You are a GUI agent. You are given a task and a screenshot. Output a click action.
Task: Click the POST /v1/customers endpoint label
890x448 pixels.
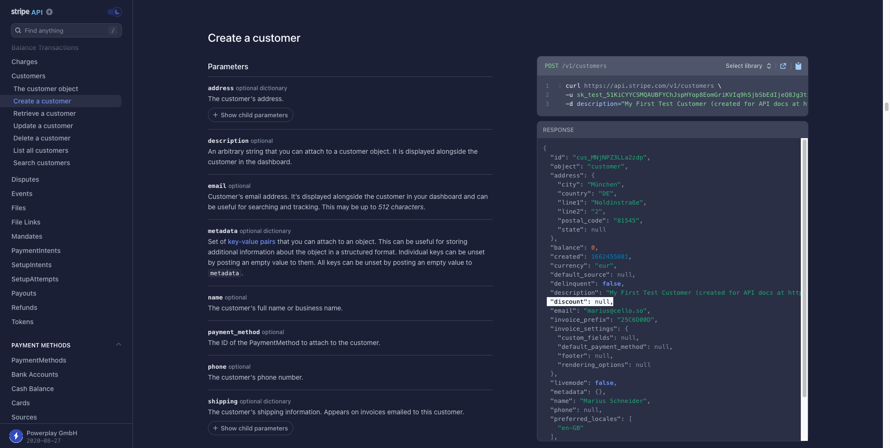point(575,66)
